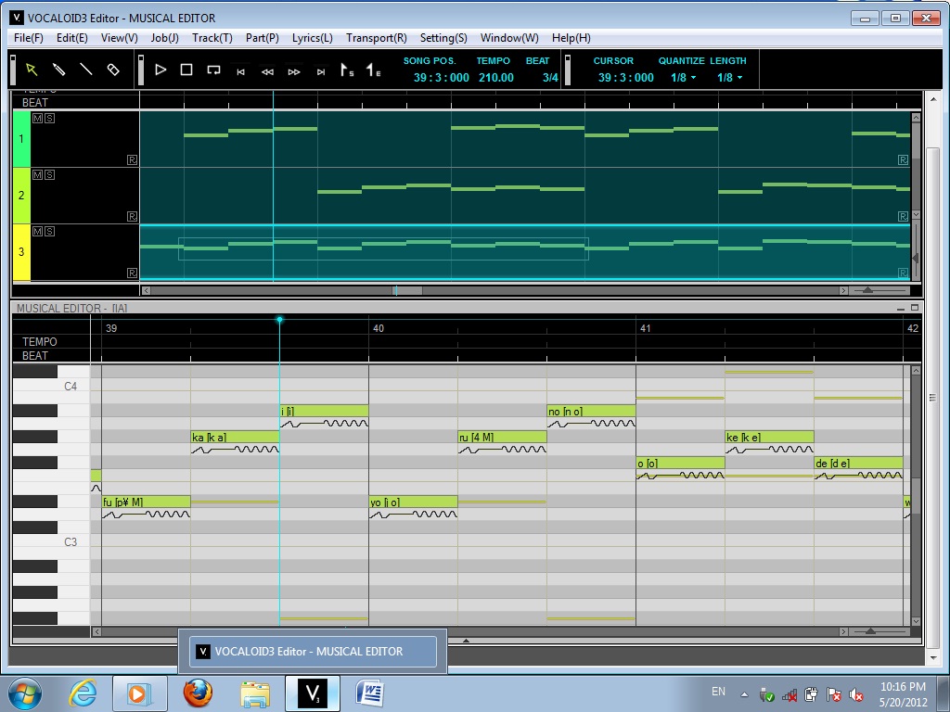Image resolution: width=950 pixels, height=712 pixels.
Task: Click the TEMPO value 210.00
Action: coord(495,78)
